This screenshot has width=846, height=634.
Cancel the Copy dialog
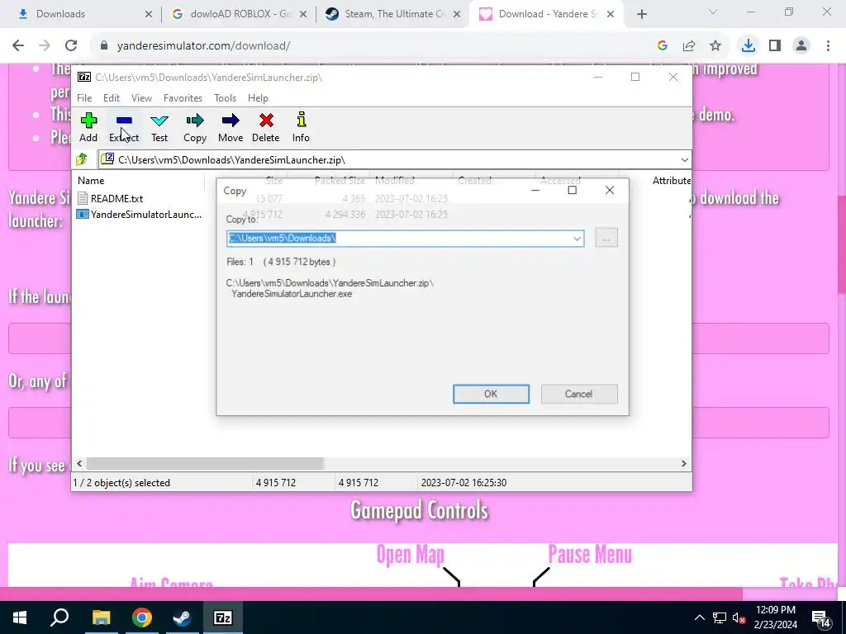tap(579, 394)
